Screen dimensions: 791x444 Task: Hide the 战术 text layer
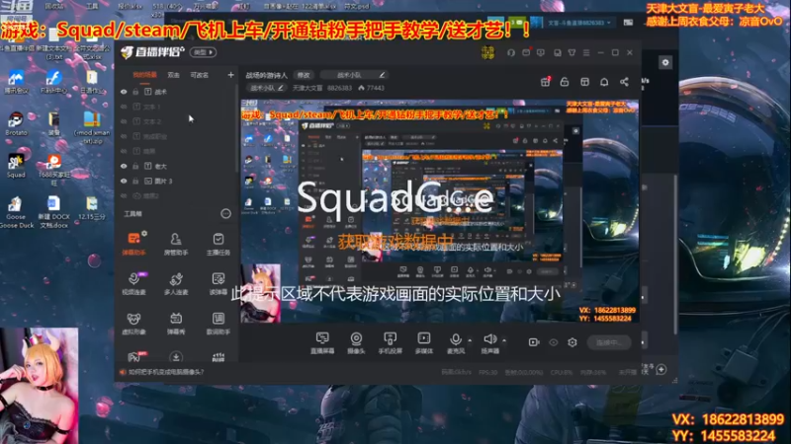(x=124, y=92)
